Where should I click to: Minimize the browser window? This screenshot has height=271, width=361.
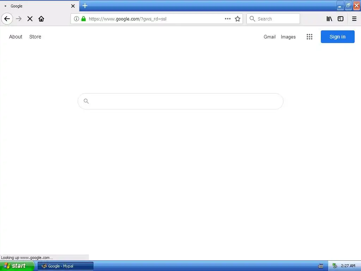340,6
